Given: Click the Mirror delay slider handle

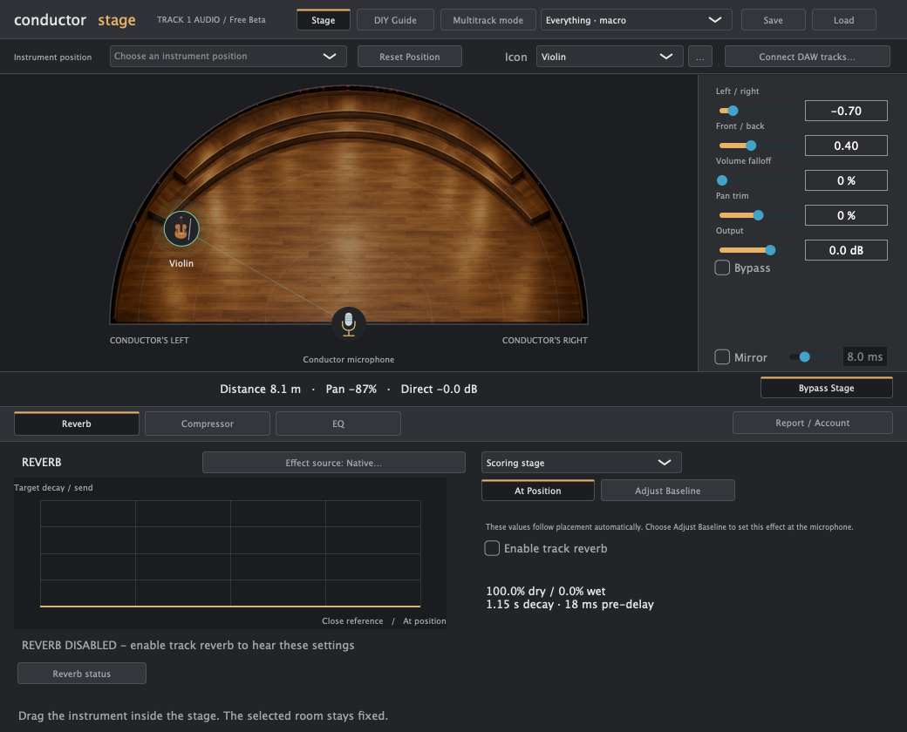Looking at the screenshot, I should (805, 356).
